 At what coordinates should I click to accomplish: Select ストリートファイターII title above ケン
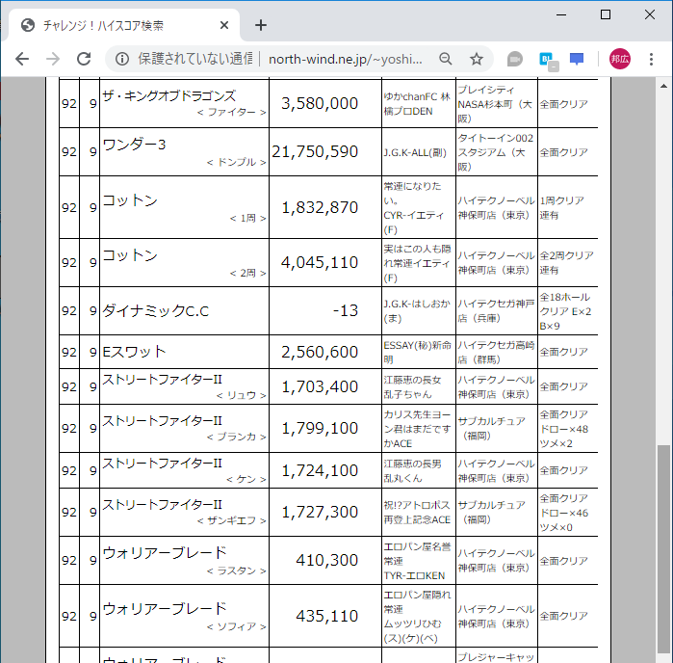coord(162,463)
